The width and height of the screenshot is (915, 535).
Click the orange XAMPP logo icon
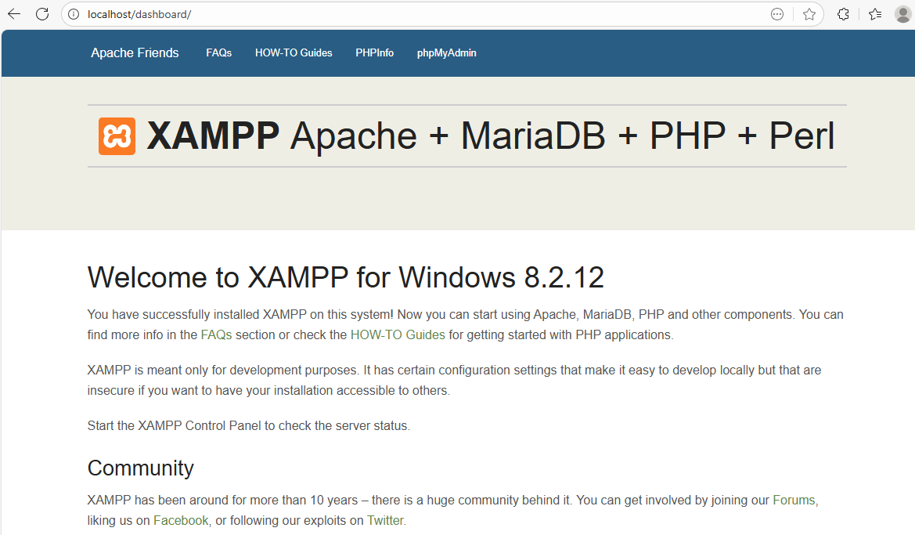(x=117, y=136)
